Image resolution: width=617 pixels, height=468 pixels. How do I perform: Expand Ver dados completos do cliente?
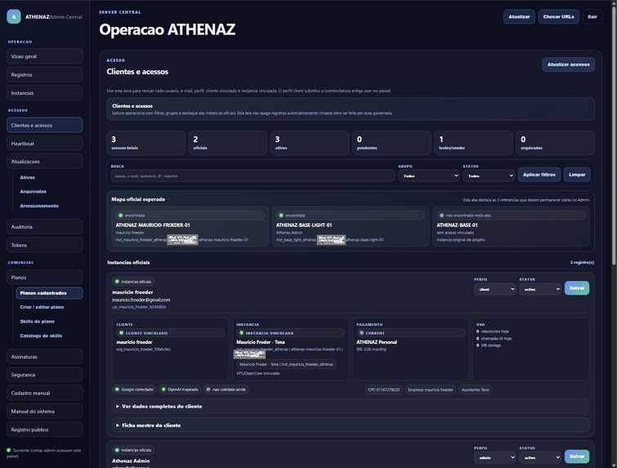tap(351, 406)
